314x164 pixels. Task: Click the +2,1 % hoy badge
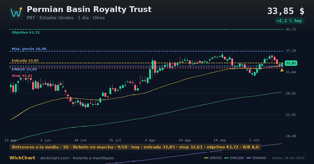(x=289, y=21)
